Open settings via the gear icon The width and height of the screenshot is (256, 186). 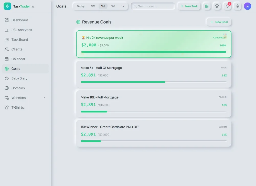[x=237, y=6]
